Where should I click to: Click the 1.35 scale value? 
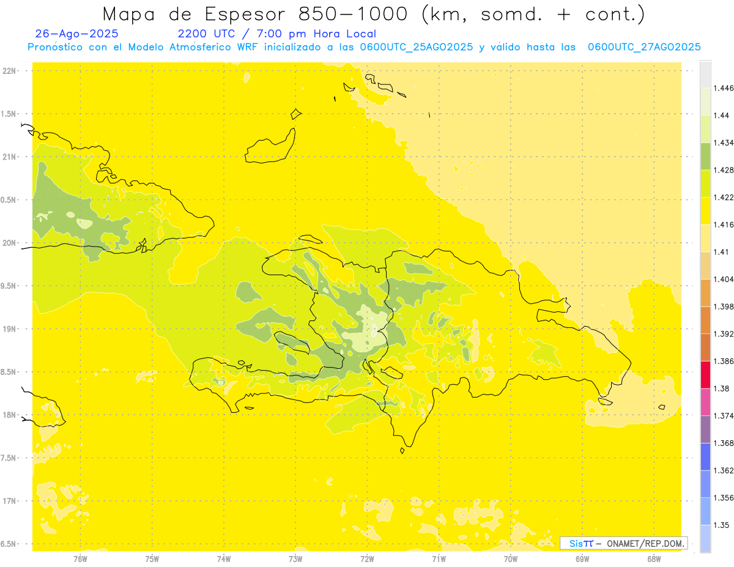pyautogui.click(x=721, y=525)
